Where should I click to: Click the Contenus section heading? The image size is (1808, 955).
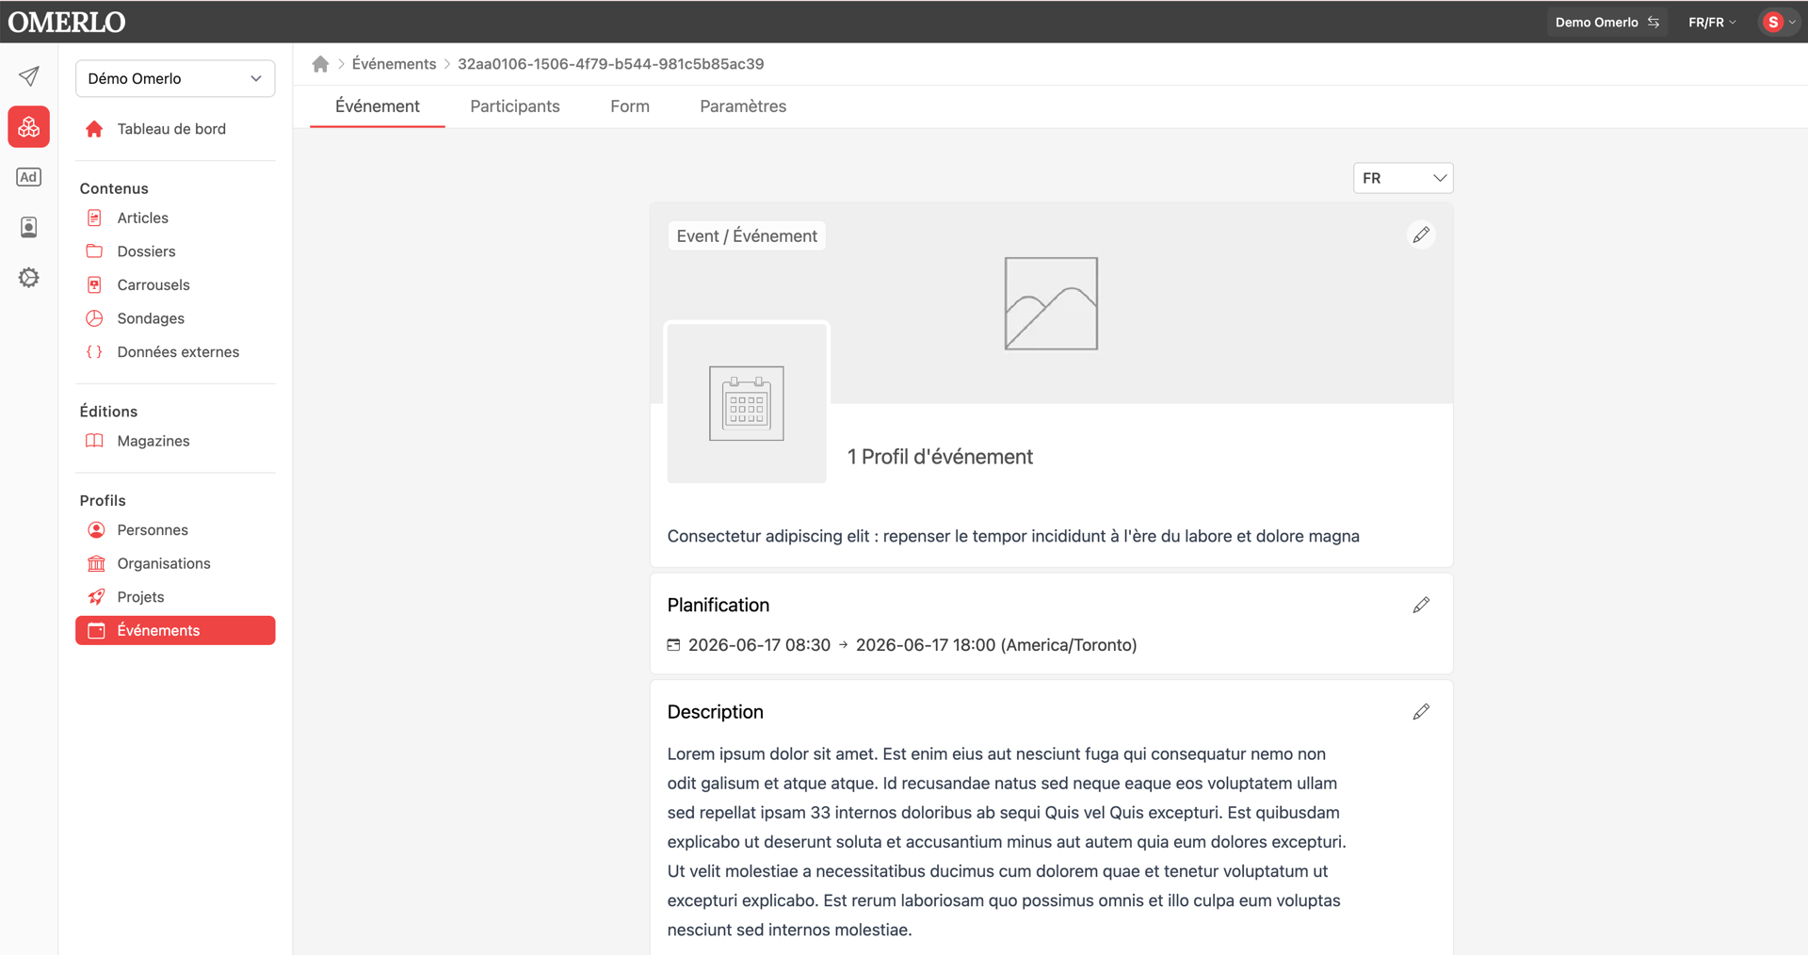tap(114, 188)
